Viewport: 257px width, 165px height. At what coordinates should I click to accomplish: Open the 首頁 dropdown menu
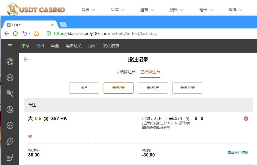tap(88, 10)
